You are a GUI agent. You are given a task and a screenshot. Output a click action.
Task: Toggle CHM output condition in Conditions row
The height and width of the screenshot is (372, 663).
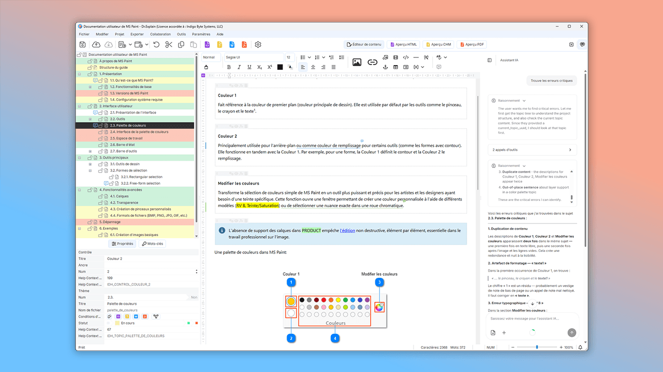tap(127, 317)
